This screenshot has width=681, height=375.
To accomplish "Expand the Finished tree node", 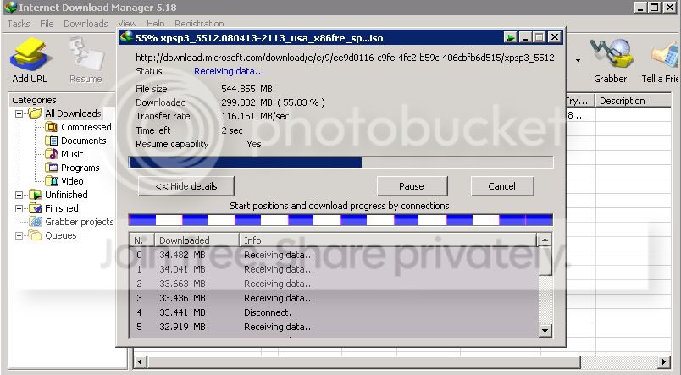I will coord(19,208).
